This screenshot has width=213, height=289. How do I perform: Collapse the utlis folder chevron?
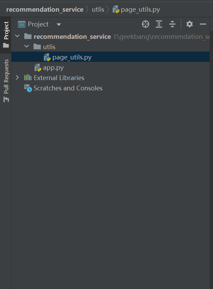(27, 47)
